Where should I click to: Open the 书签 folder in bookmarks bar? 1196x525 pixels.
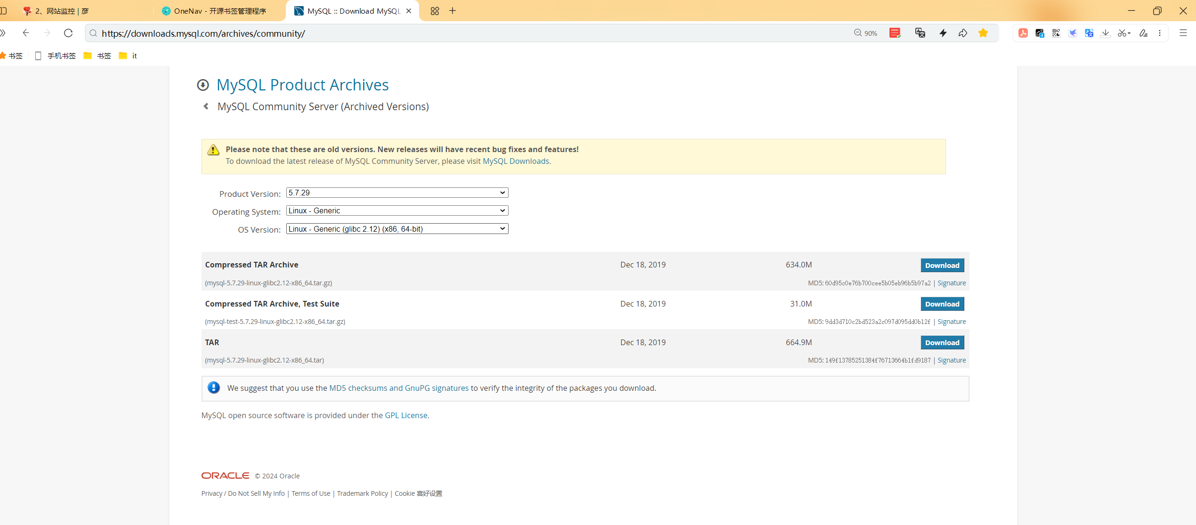click(x=97, y=56)
